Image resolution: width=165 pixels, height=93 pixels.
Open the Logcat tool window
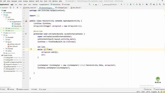pyautogui.click(x=43, y=89)
